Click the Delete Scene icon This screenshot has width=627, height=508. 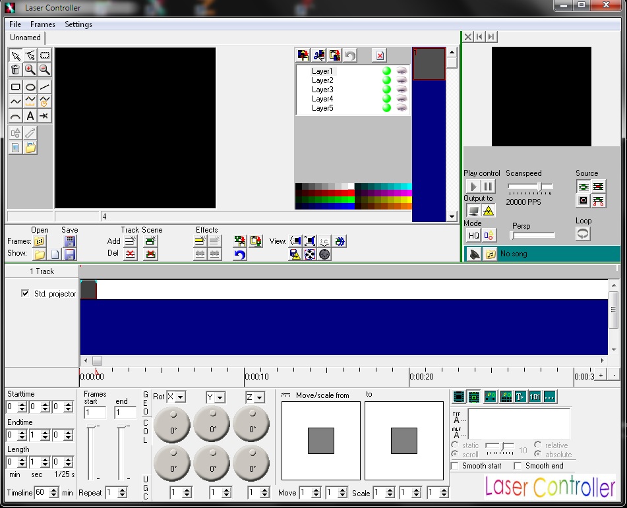[150, 254]
